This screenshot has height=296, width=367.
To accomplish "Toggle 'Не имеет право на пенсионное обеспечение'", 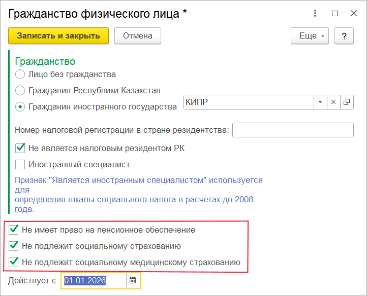I will point(14,230).
